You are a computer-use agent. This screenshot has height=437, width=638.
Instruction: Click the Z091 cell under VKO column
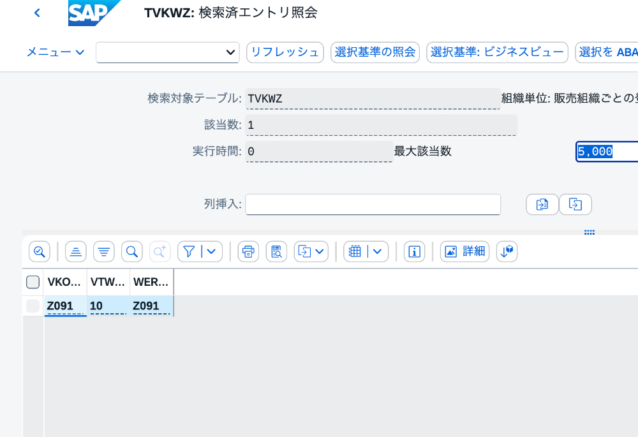65,306
